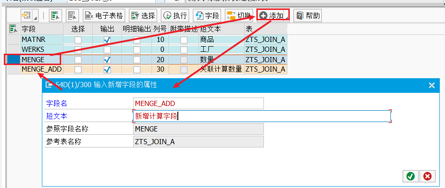Viewport: 445px width, 188px height.
Task: Toggle 附带描述 checkbox for WERKS row
Action: point(183,50)
